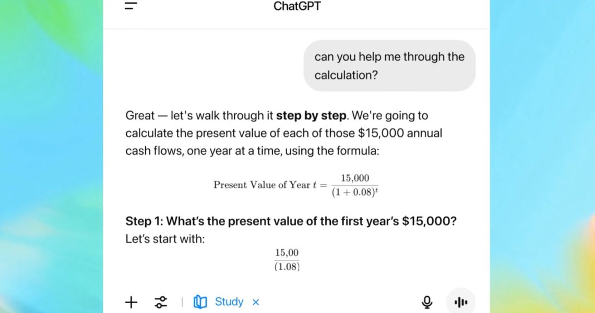Image resolution: width=595 pixels, height=313 pixels.
Task: Toggle the Study mode chip
Action: click(226, 302)
